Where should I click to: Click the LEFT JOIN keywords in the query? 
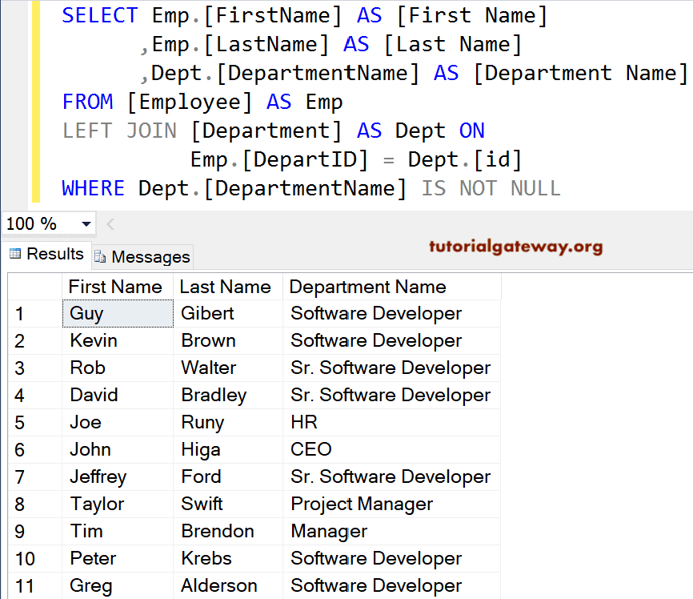pyautogui.click(x=119, y=131)
